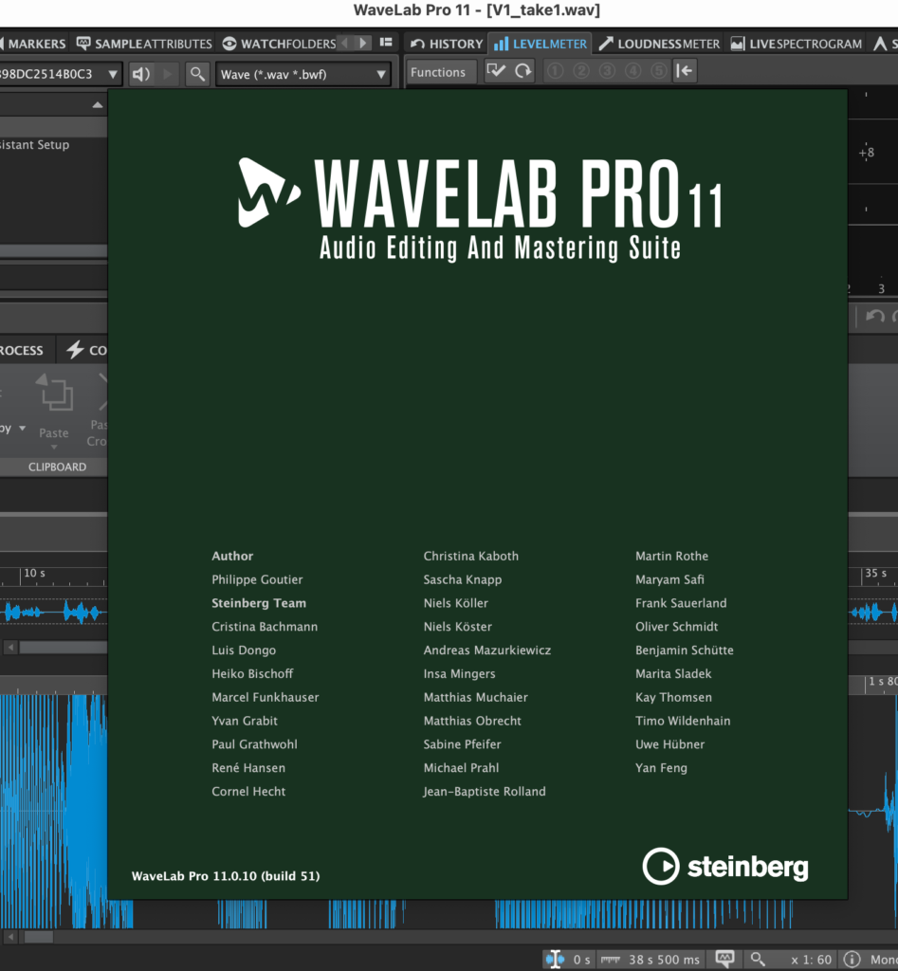Click the Paste clipboard icon
Viewport: 898px width, 971px height.
pos(54,392)
